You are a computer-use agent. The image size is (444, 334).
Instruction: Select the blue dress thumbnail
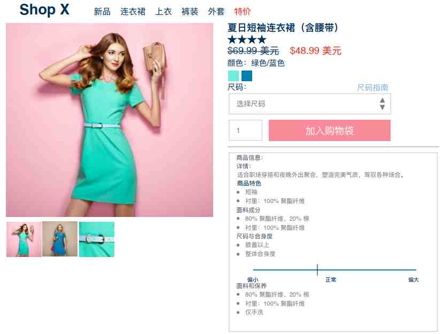point(60,239)
